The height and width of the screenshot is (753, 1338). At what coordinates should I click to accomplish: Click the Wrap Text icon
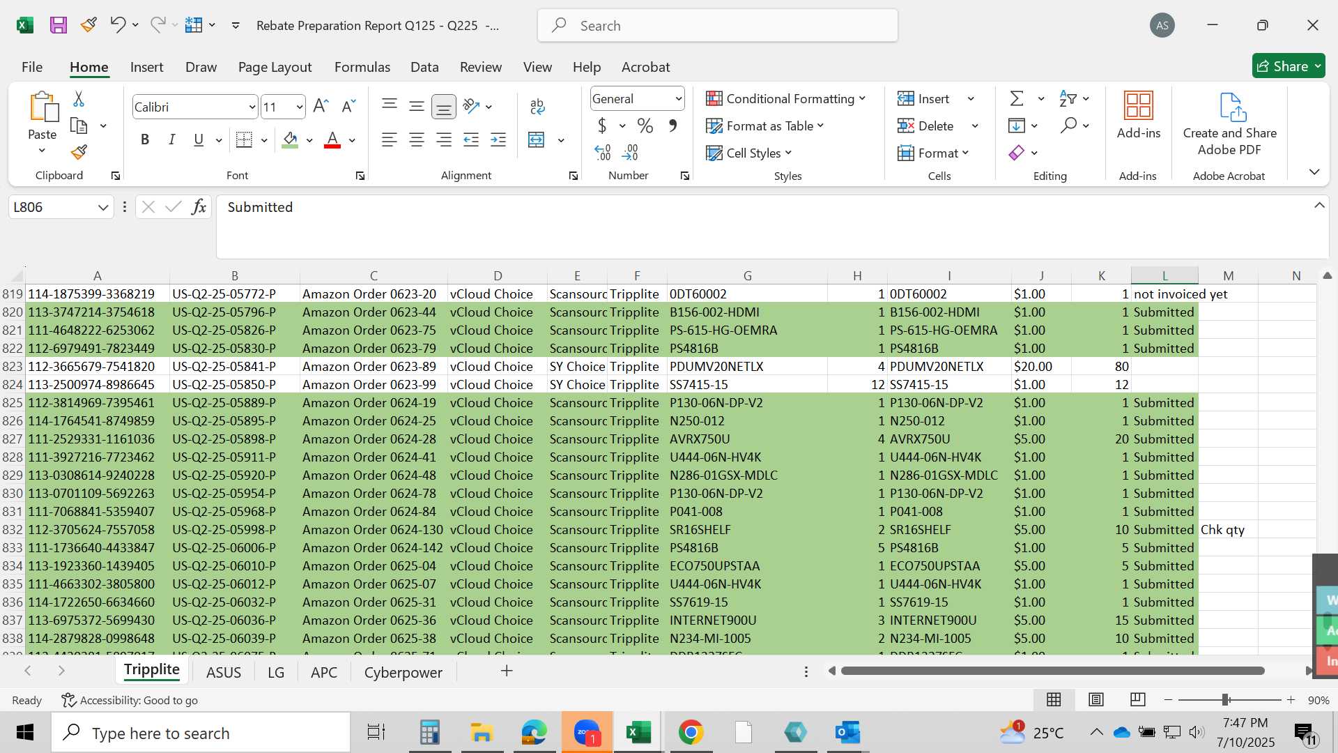[x=537, y=106]
